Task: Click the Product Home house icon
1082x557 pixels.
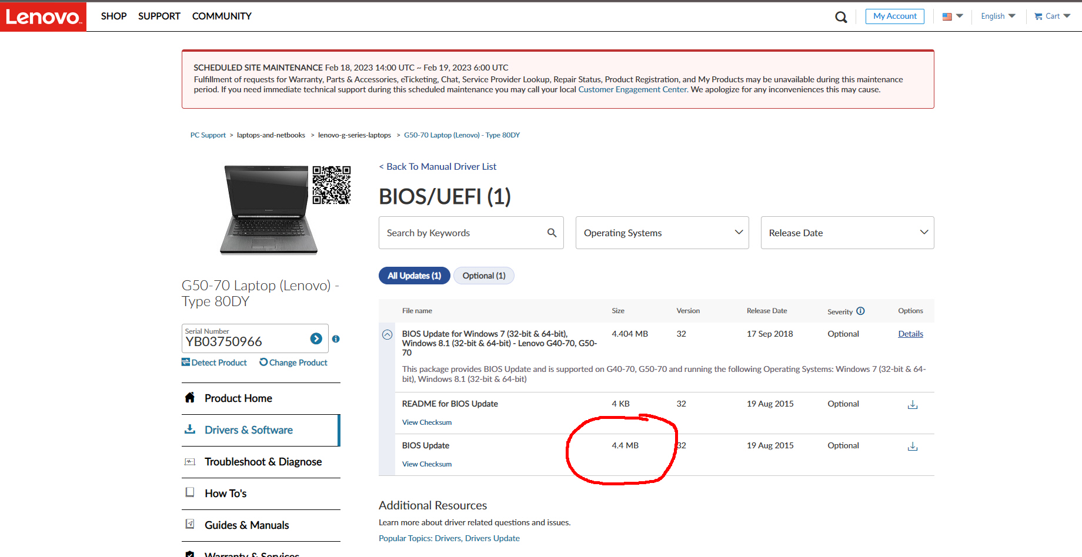Action: pyautogui.click(x=190, y=398)
